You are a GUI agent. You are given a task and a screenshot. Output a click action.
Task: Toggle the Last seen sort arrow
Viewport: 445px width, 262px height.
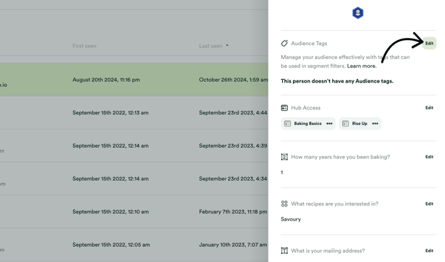(x=227, y=45)
